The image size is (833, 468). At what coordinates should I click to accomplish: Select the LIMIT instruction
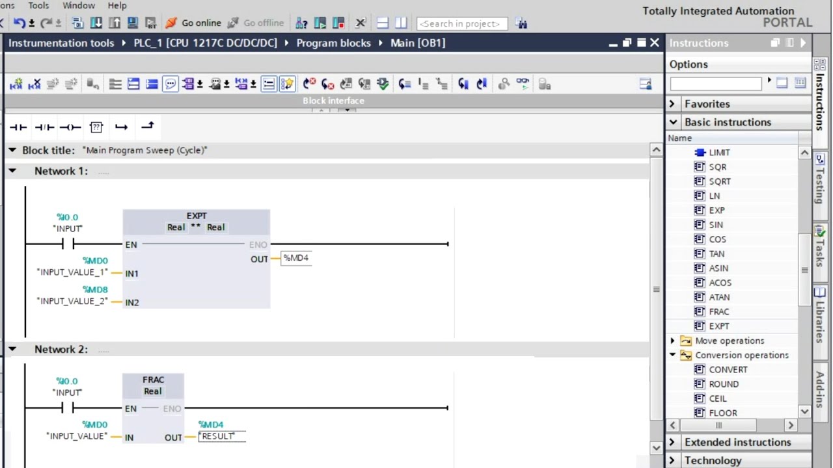tap(719, 153)
